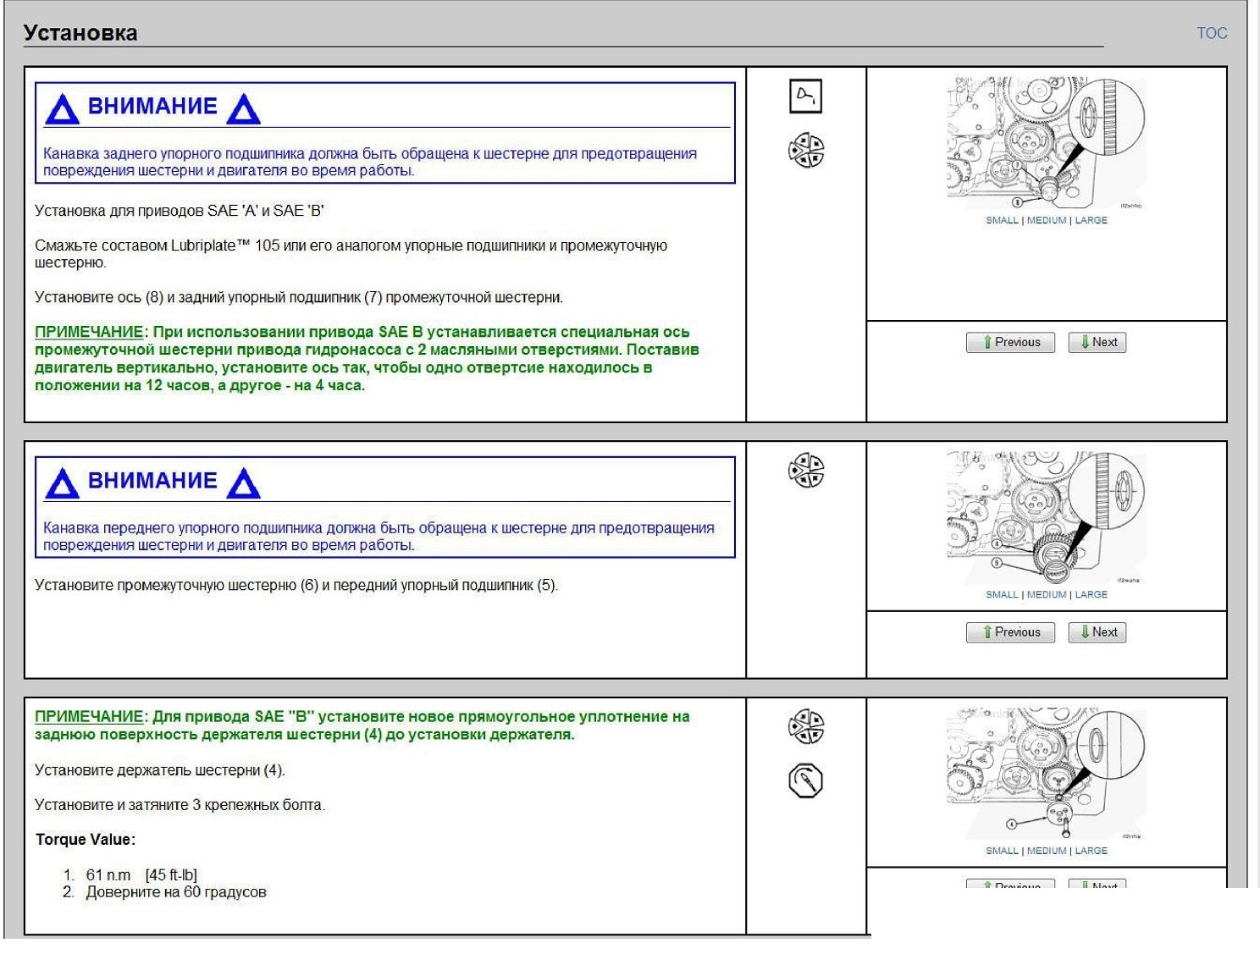Click Next button in second step
The height and width of the screenshot is (965, 1260).
tap(1097, 631)
